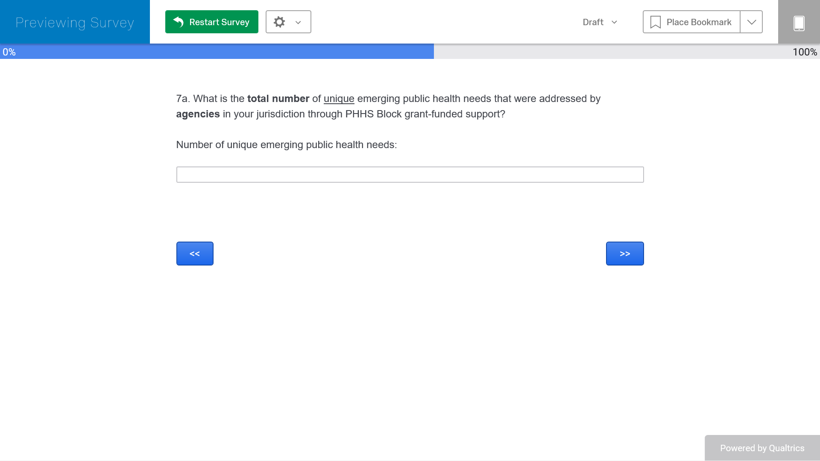Click the bold word "agencies" in question
Viewport: 820px width, 461px height.
198,114
